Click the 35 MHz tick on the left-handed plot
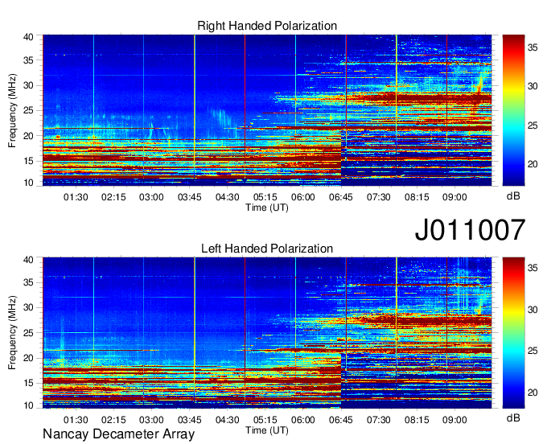 click(28, 282)
